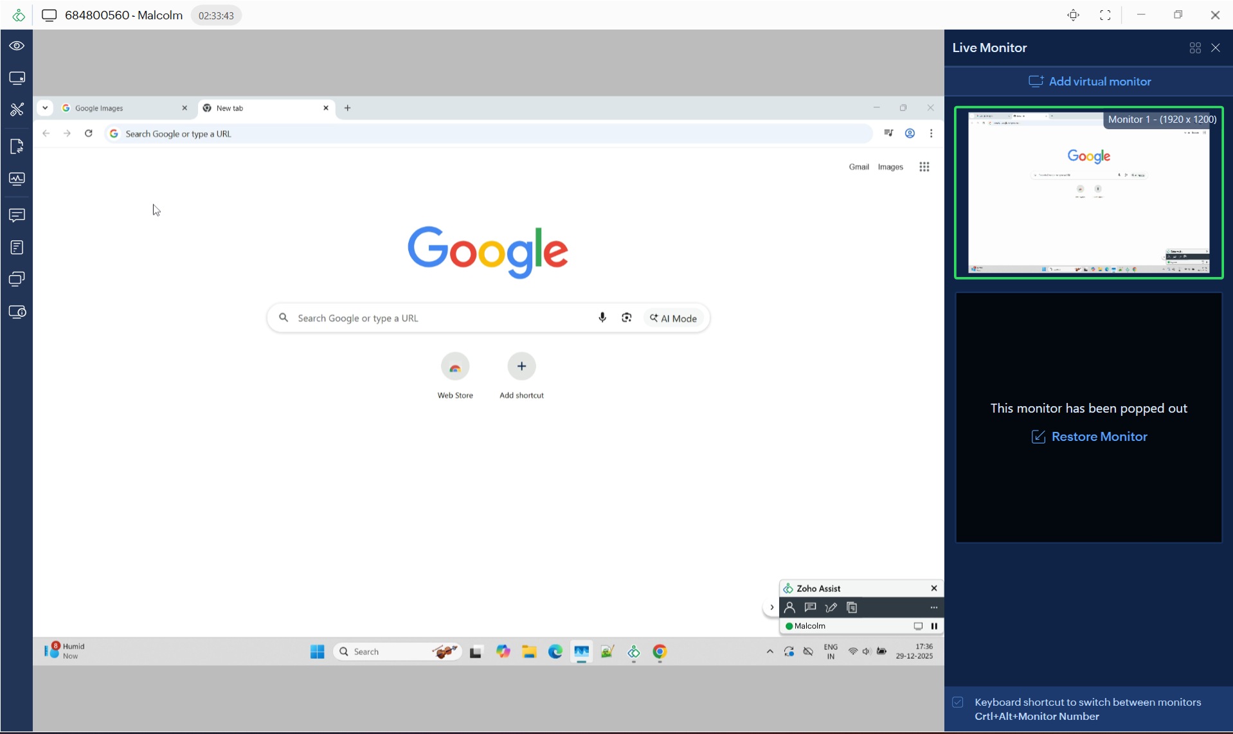Screen dimensions: 1233x734
Task: Open the chat icon in the left sidebar
Action: point(17,215)
